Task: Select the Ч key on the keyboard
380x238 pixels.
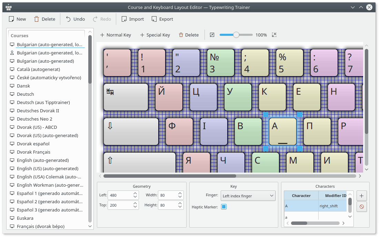Action: pyautogui.click(x=231, y=162)
